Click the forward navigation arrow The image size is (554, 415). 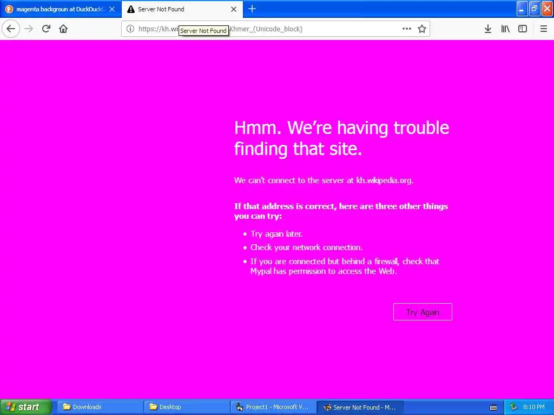click(x=29, y=29)
